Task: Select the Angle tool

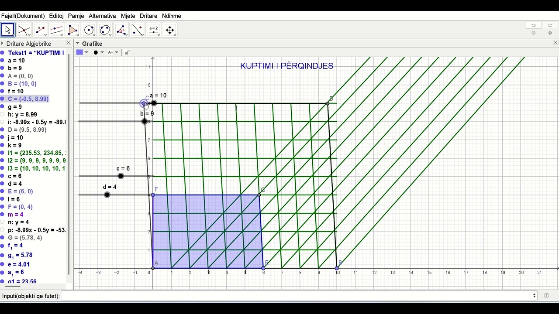Action: tap(121, 30)
